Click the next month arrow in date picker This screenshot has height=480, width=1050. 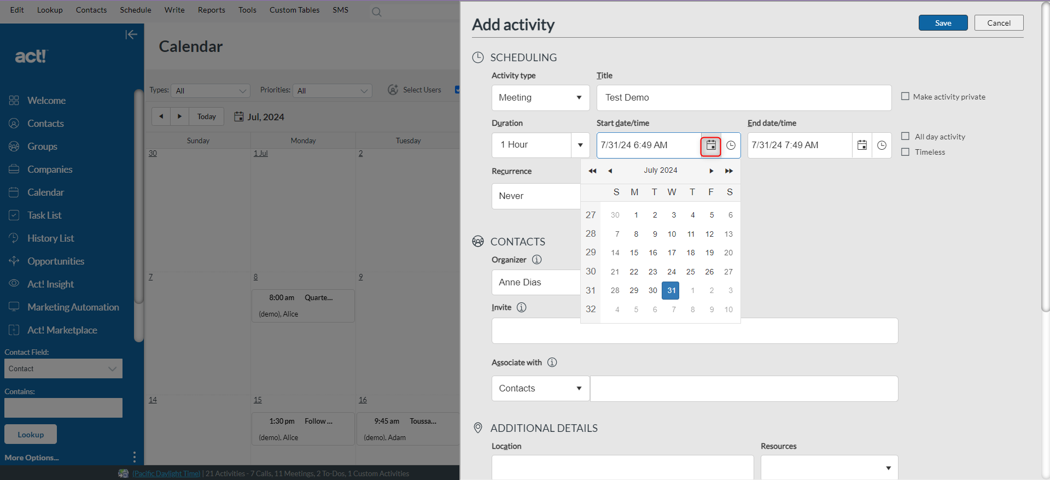(711, 171)
